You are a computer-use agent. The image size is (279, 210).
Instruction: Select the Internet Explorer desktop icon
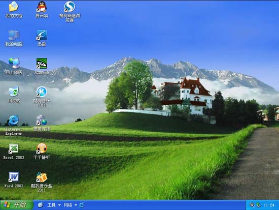coord(14,120)
